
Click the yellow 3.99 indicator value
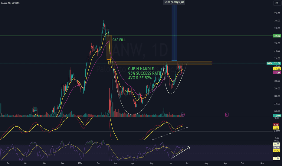coord(276,128)
